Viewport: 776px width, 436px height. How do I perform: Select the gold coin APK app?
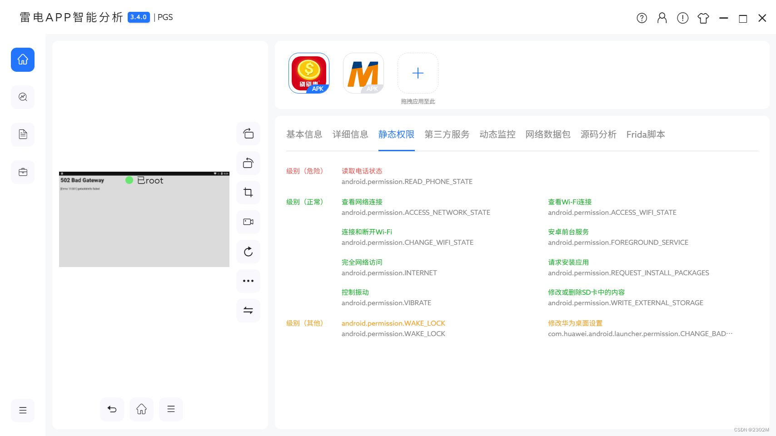click(309, 73)
